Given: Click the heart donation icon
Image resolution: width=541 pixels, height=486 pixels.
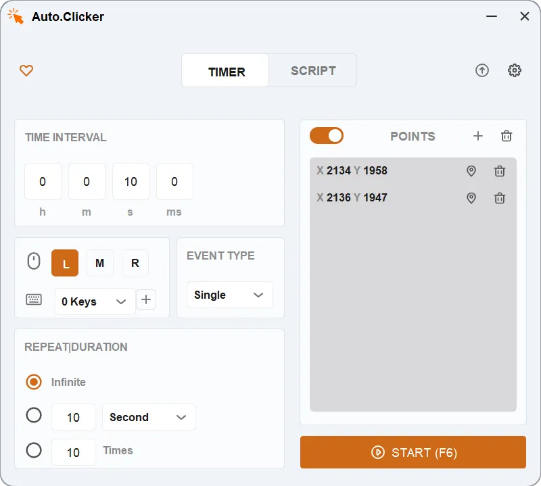Looking at the screenshot, I should click(x=26, y=70).
